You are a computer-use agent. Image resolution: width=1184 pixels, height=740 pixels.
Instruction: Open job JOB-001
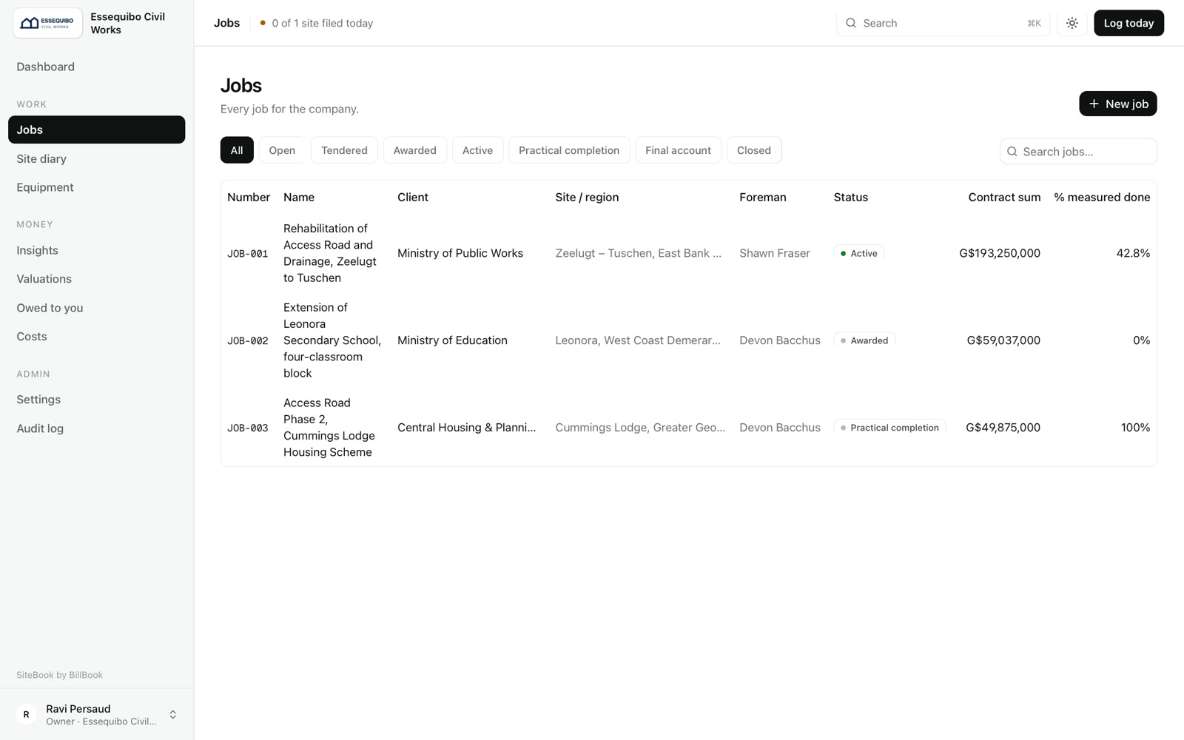pos(247,253)
